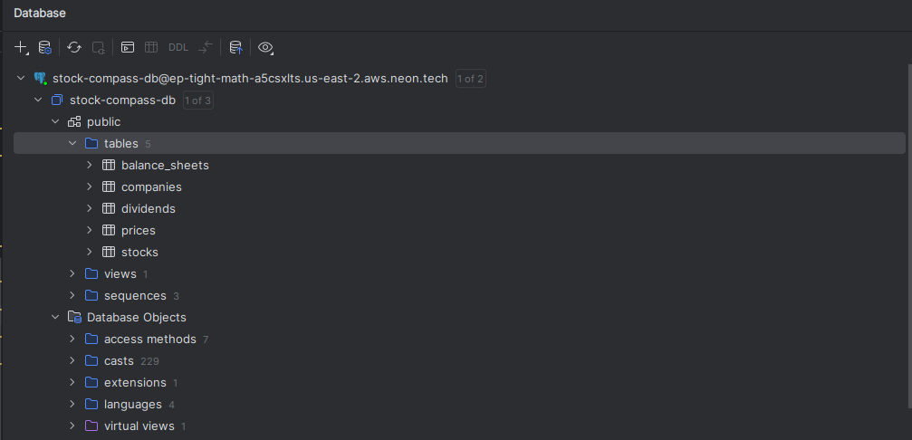Click the Refresh database icon
This screenshot has width=912, height=440.
click(x=74, y=47)
